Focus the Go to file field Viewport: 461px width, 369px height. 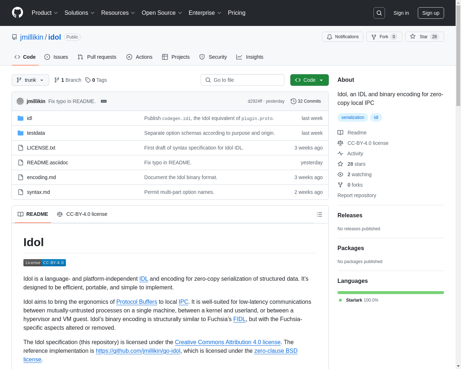pyautogui.click(x=242, y=80)
